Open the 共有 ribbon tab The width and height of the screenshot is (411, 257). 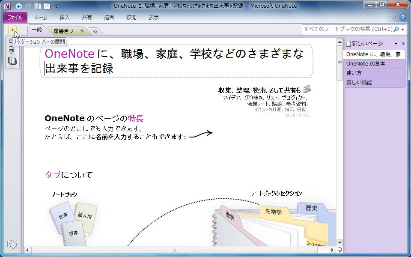[x=87, y=18]
